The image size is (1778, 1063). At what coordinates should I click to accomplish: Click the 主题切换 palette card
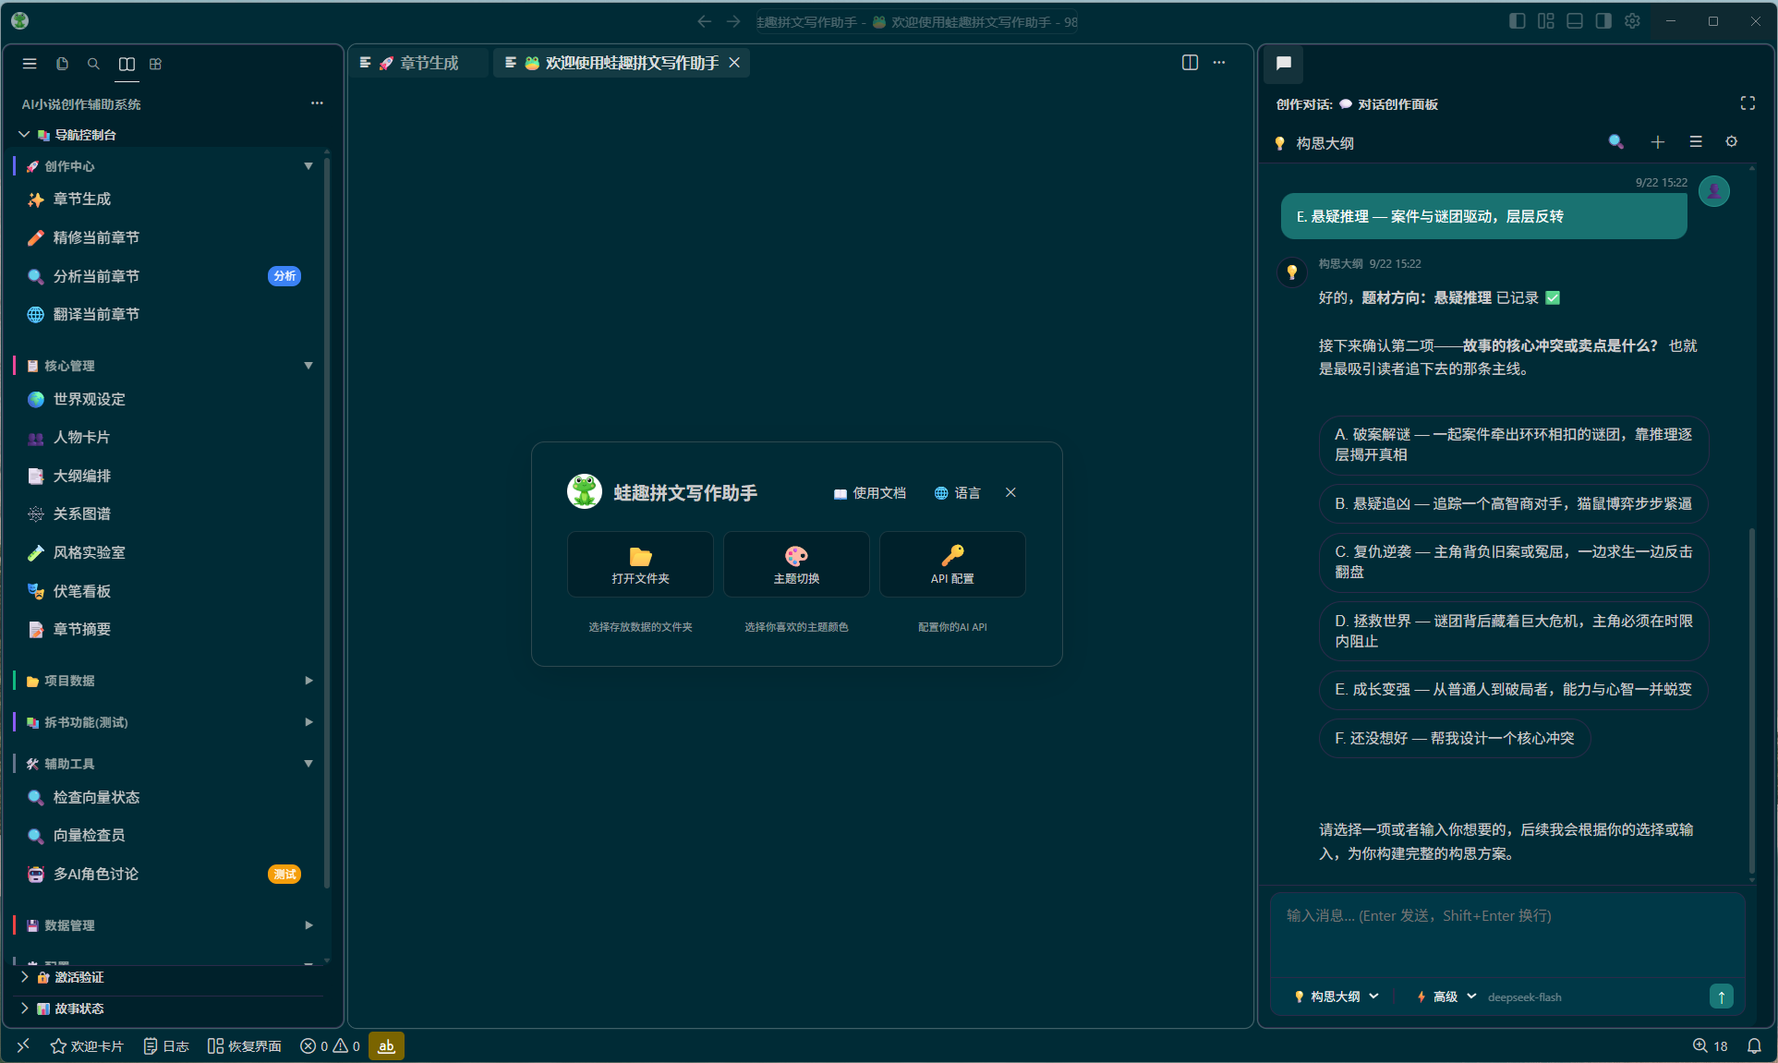[796, 564]
